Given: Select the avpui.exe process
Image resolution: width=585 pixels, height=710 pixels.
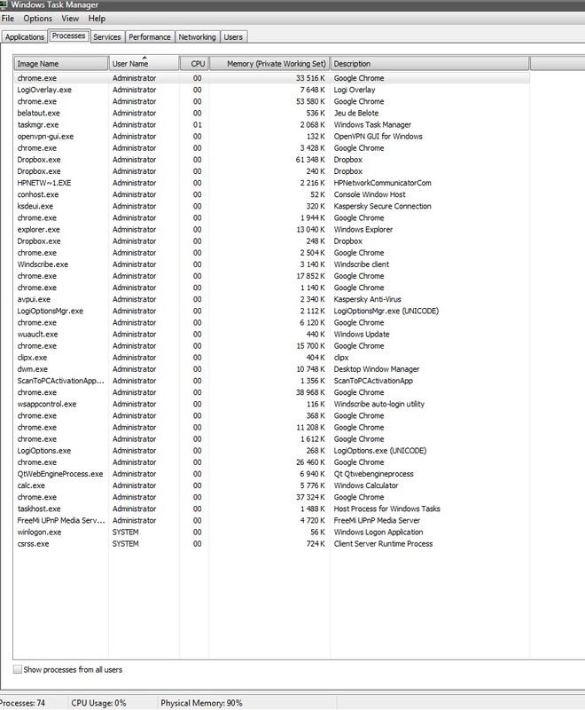Looking at the screenshot, I should tap(271, 299).
